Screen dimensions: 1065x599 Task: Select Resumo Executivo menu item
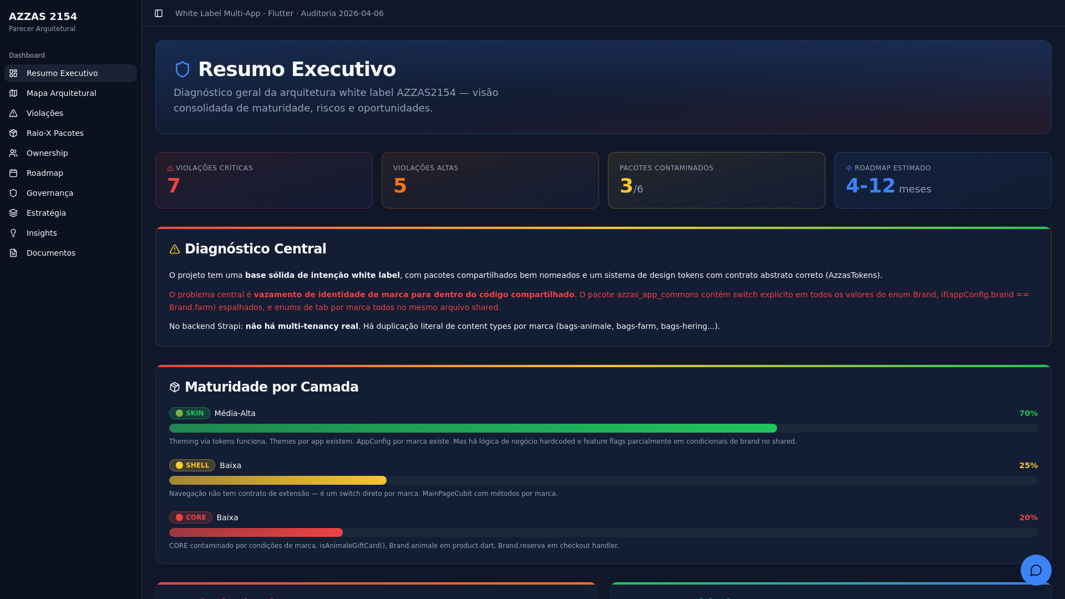tap(70, 73)
